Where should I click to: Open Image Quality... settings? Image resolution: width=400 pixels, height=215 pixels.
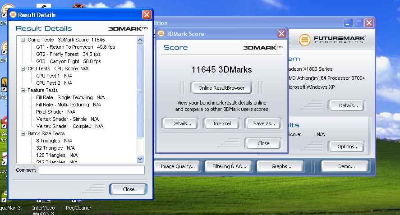click(178, 166)
